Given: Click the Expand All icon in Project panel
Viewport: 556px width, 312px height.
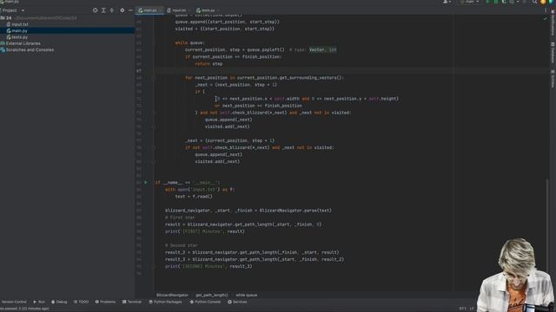Looking at the screenshot, I should [103, 10].
